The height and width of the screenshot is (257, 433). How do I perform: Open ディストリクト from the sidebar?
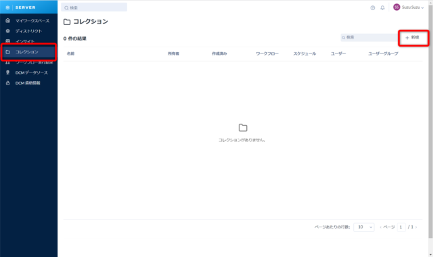28,31
